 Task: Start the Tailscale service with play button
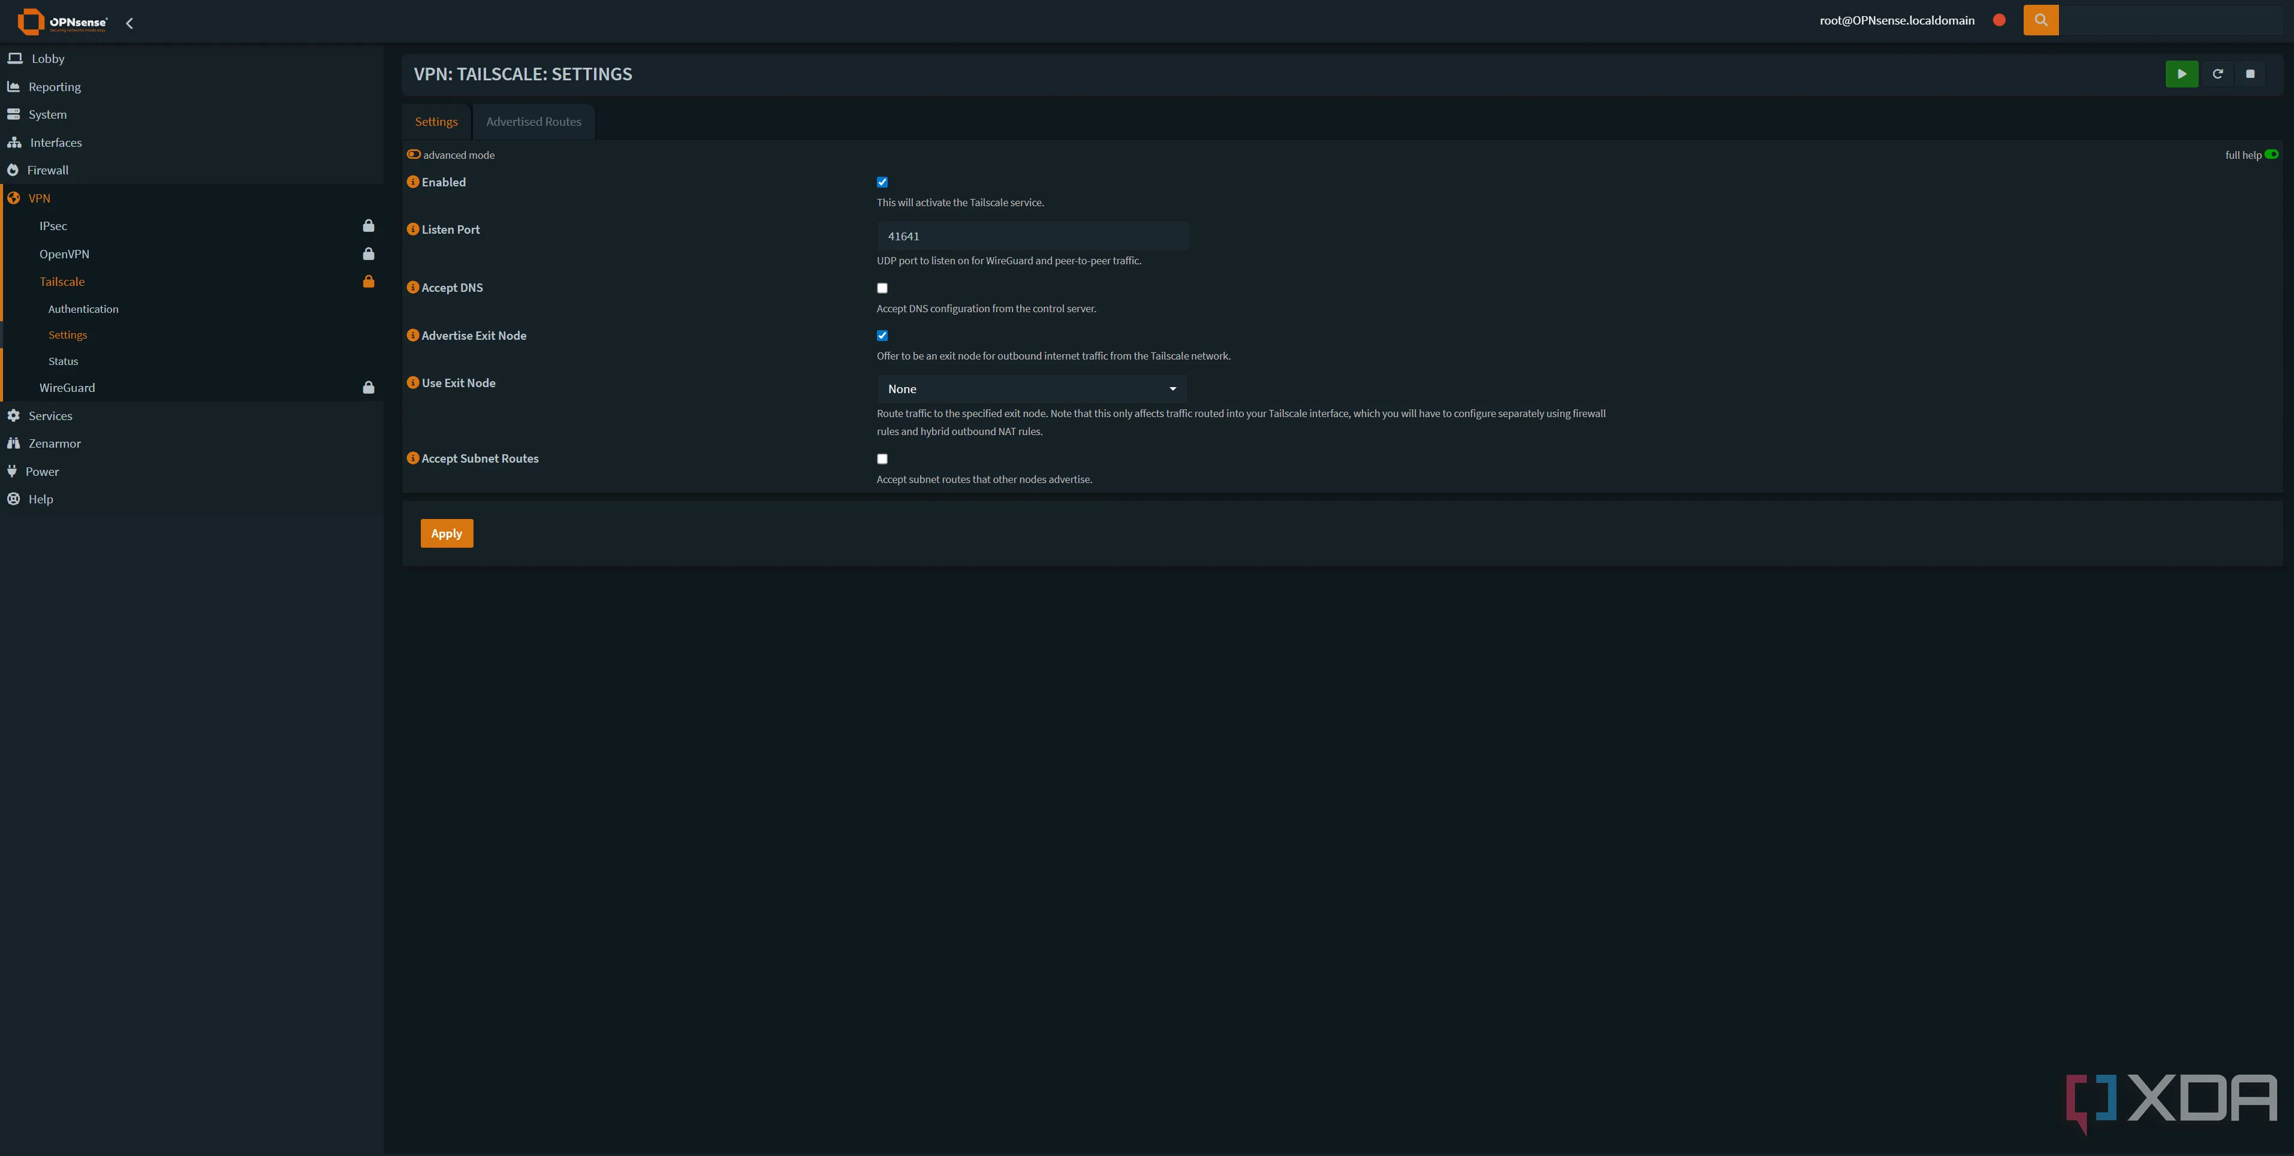coord(2181,74)
